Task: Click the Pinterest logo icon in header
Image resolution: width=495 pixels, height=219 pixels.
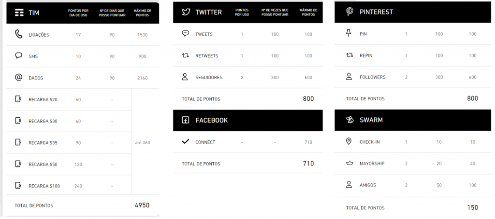Action: click(349, 12)
